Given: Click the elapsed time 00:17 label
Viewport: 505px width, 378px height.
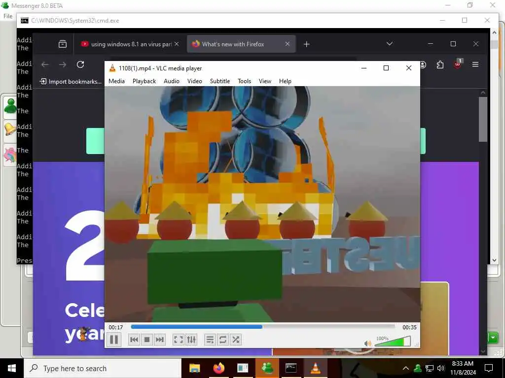Looking at the screenshot, I should coord(115,327).
